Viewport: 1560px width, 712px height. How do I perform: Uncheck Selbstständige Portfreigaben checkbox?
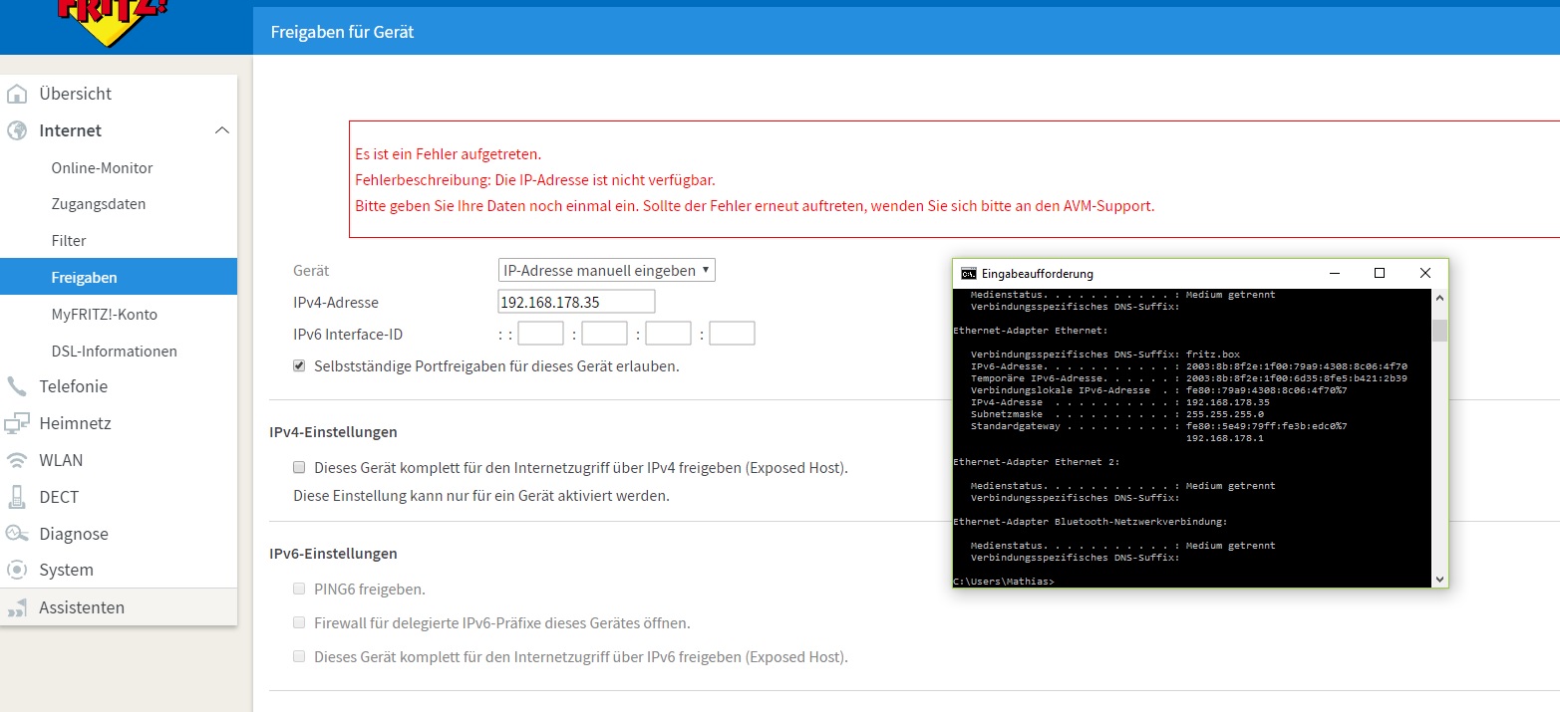pyautogui.click(x=299, y=365)
